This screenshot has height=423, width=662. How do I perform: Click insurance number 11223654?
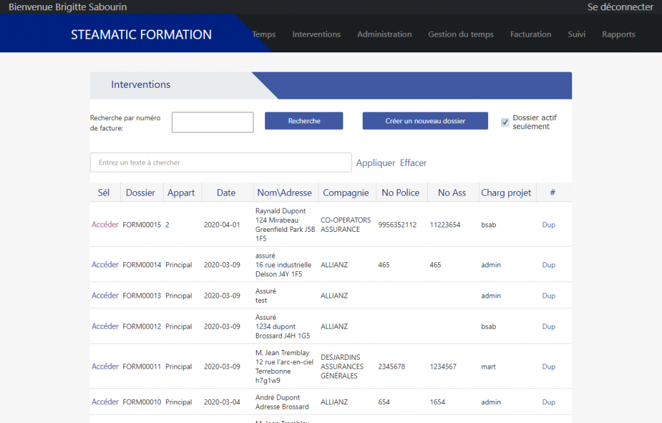click(x=445, y=225)
